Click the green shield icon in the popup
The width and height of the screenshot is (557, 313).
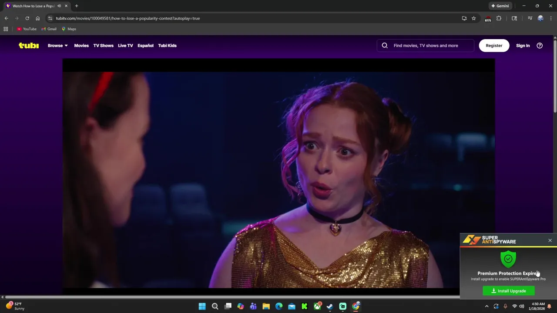pyautogui.click(x=508, y=259)
